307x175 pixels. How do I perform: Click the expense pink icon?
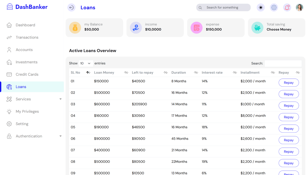tap(196, 28)
